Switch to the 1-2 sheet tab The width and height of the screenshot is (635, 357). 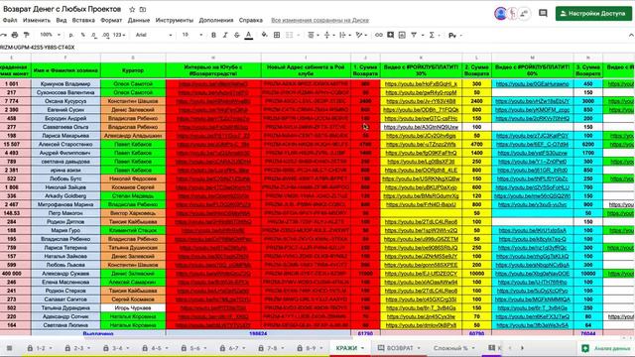[x=40, y=348]
